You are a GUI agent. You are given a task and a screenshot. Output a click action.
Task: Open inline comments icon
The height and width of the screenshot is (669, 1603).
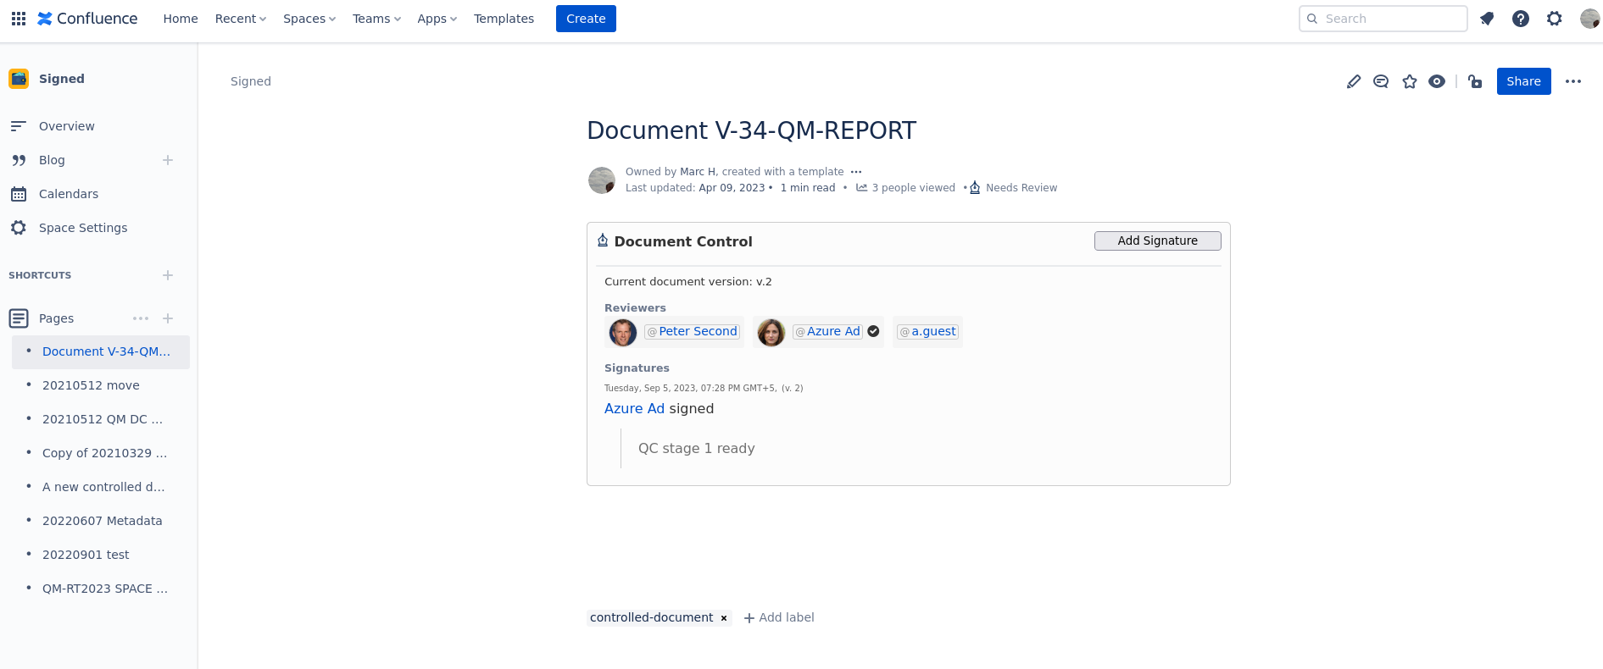[x=1381, y=81]
